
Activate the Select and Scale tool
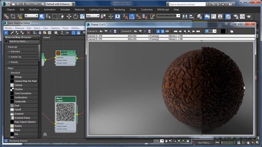[x=82, y=16]
